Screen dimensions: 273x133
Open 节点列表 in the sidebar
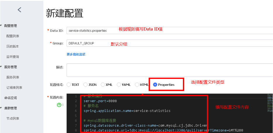(x=13, y=118)
